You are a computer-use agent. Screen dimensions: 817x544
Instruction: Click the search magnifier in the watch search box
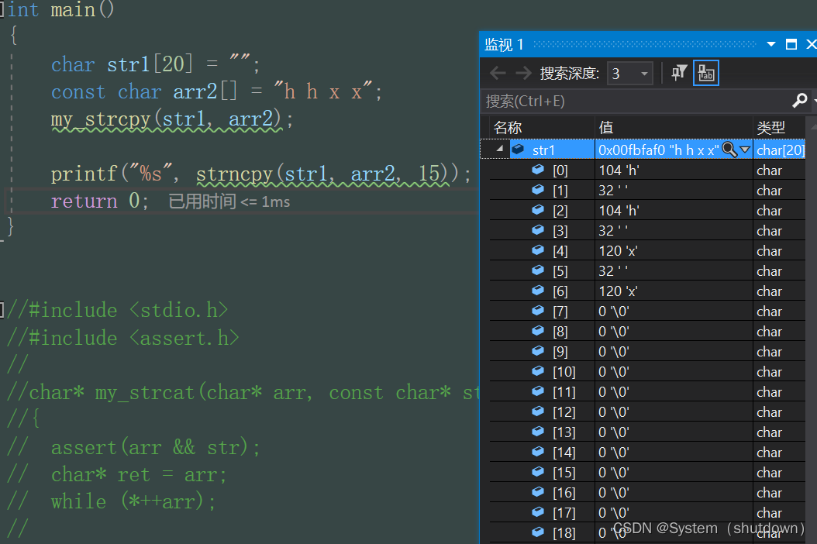tap(800, 101)
